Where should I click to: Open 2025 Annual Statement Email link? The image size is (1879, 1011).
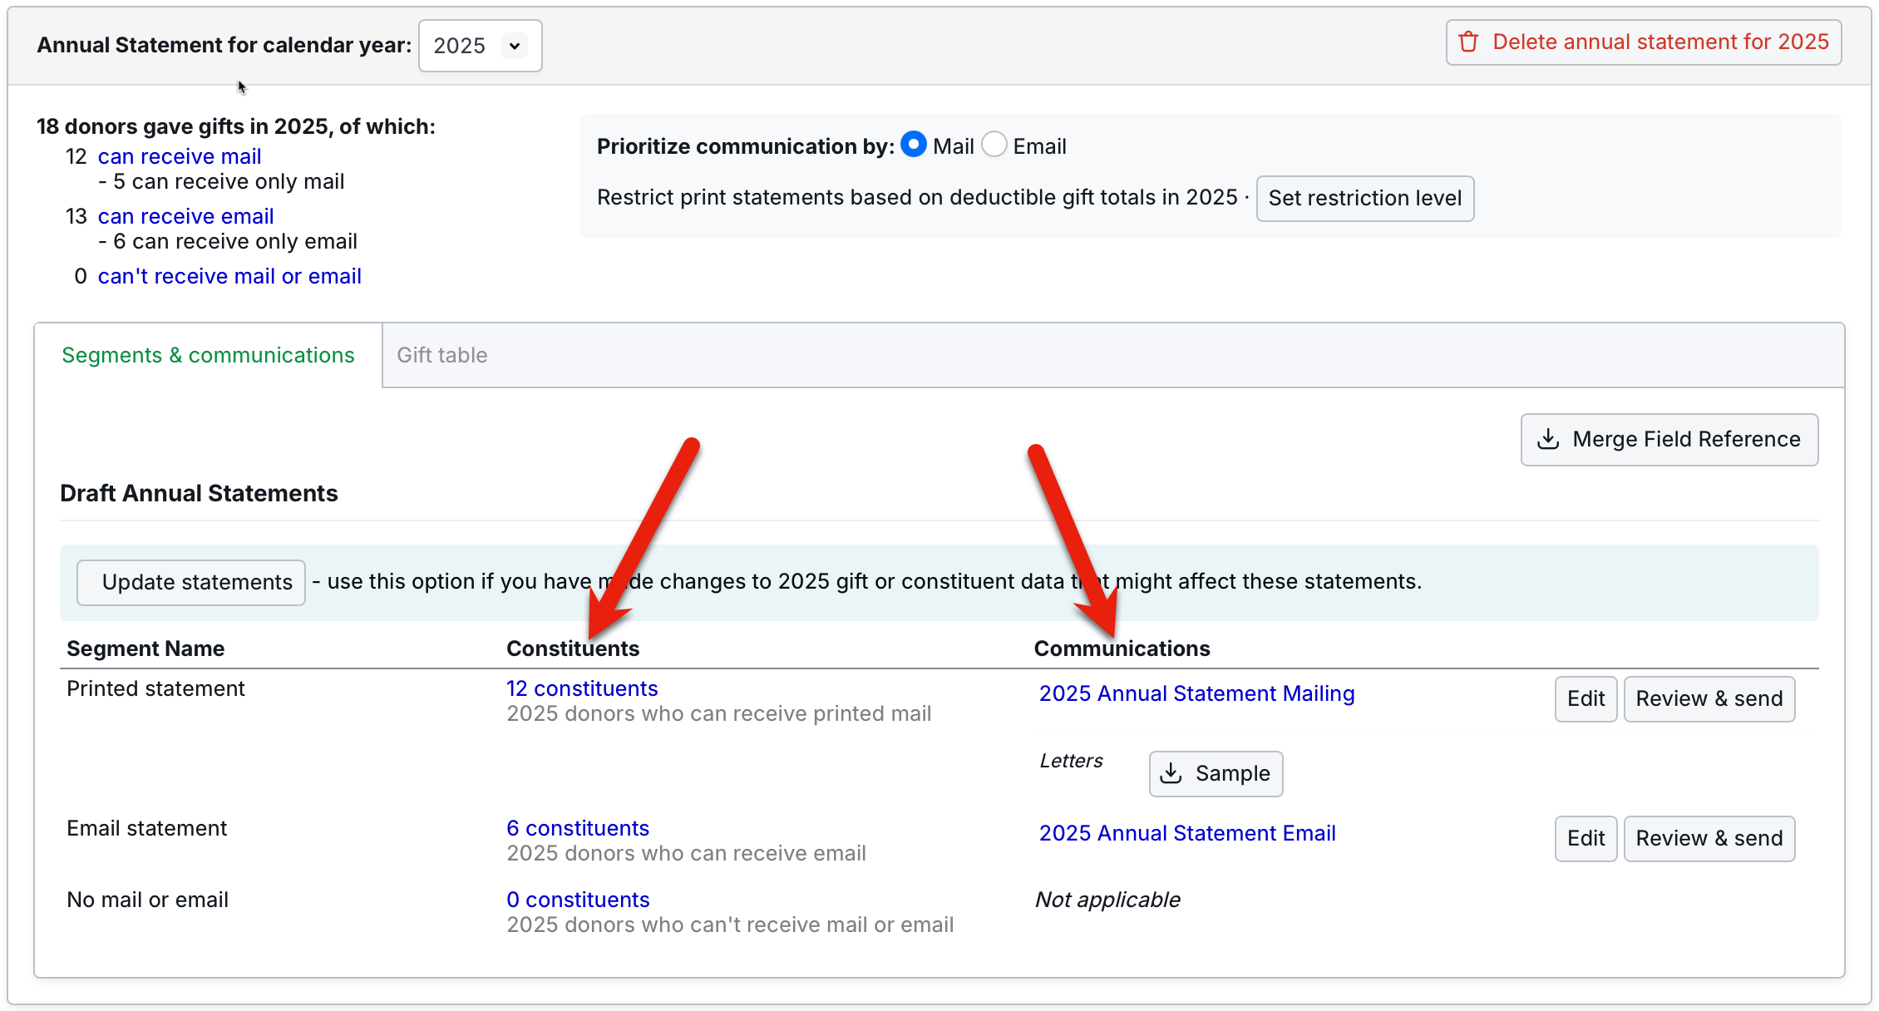[1186, 833]
